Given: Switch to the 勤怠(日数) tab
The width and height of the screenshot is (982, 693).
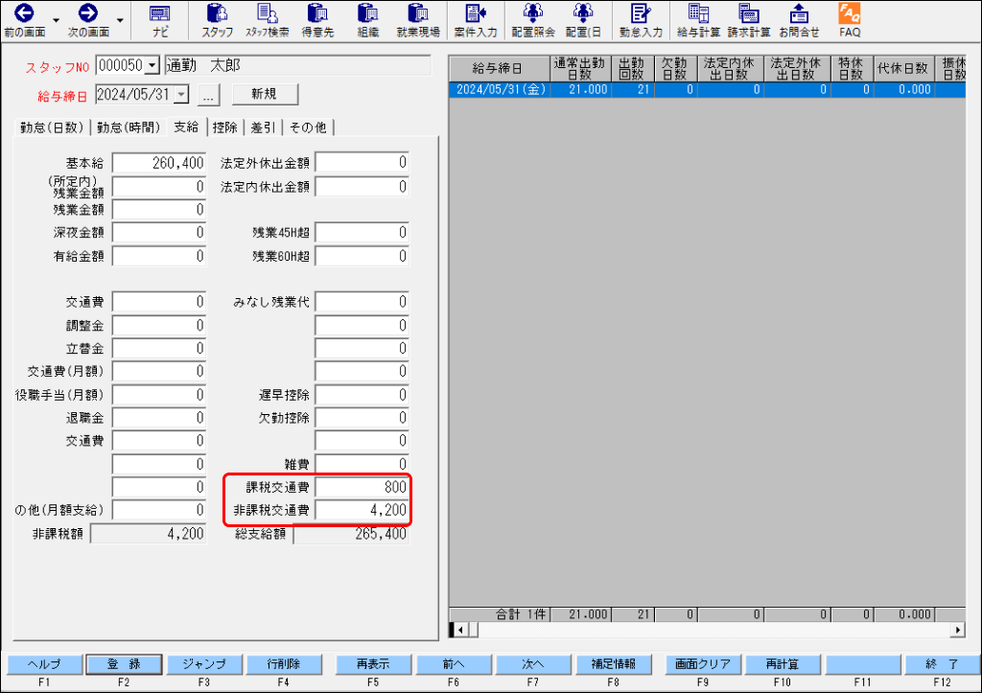Looking at the screenshot, I should click(52, 127).
